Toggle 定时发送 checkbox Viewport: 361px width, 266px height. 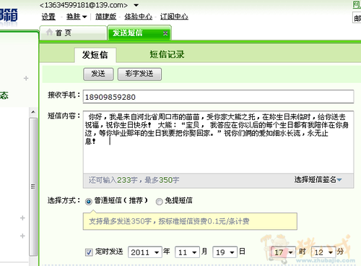tap(89, 252)
